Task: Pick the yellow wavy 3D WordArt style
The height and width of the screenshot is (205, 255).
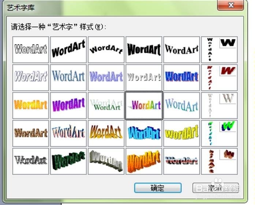Action: pyautogui.click(x=181, y=133)
